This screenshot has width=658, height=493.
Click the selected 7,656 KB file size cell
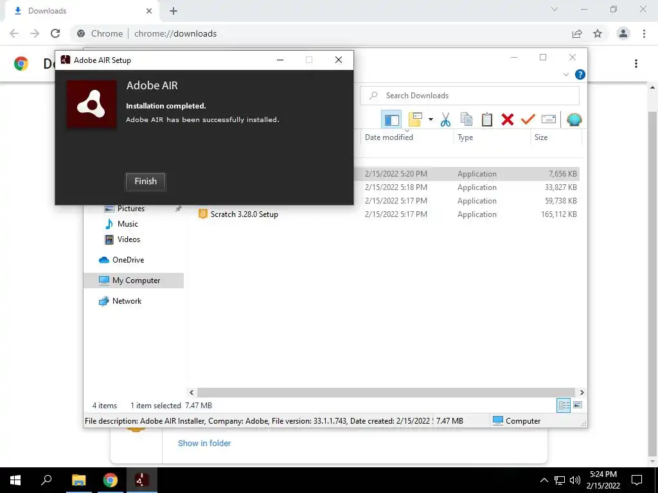(x=563, y=174)
